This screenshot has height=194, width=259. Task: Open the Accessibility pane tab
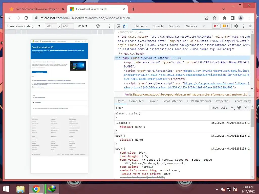(243, 101)
